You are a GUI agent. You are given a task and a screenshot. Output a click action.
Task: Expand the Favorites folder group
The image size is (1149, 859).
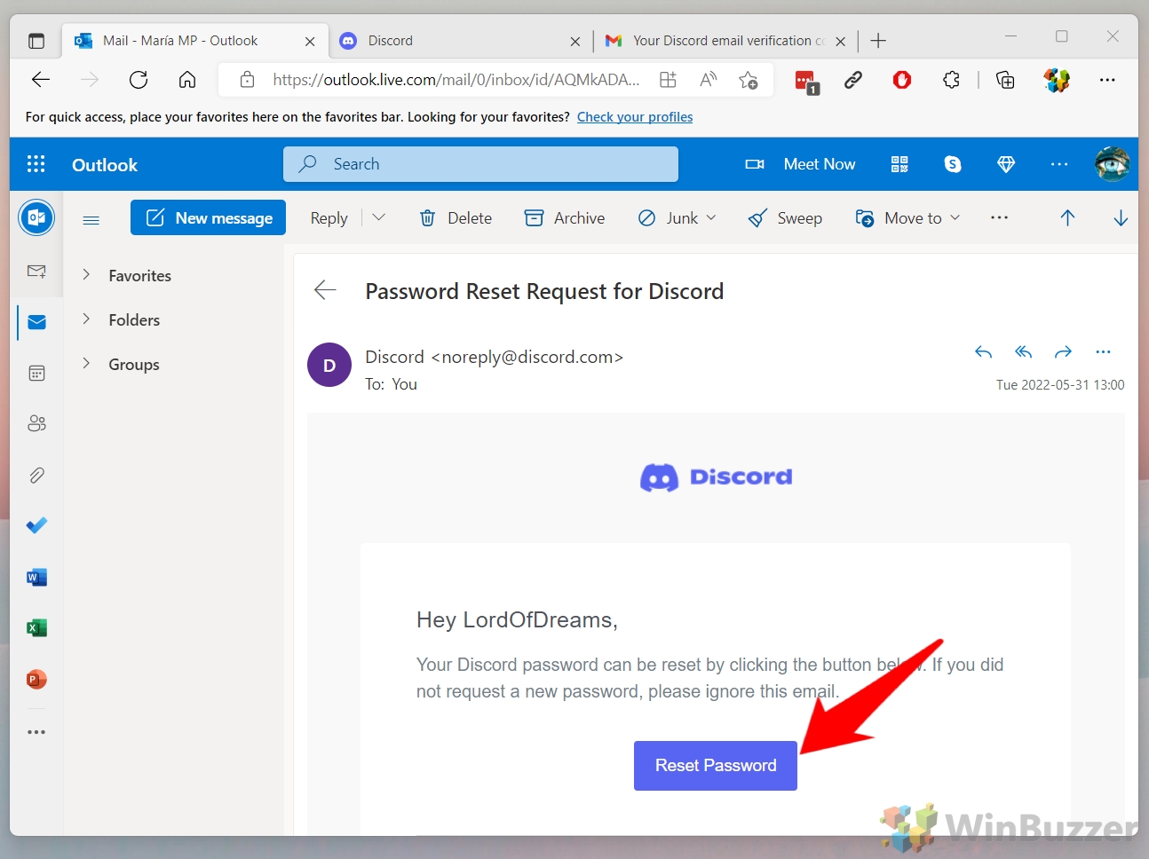pyautogui.click(x=86, y=275)
